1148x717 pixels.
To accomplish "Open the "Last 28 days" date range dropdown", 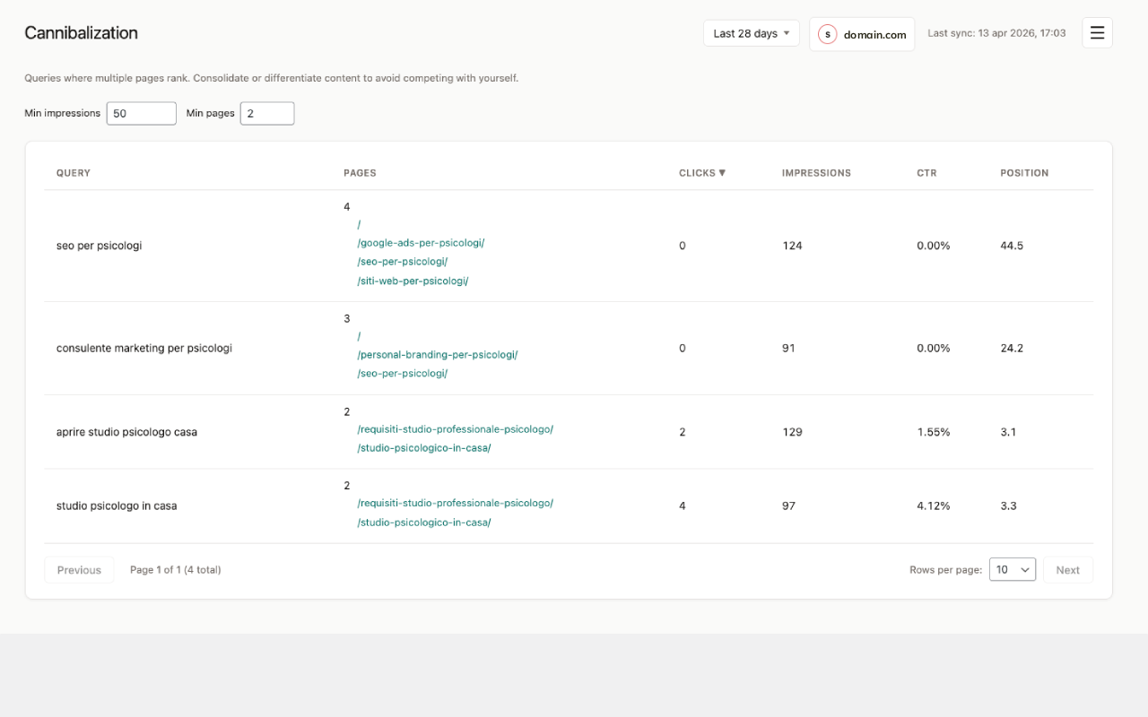I will tap(751, 32).
